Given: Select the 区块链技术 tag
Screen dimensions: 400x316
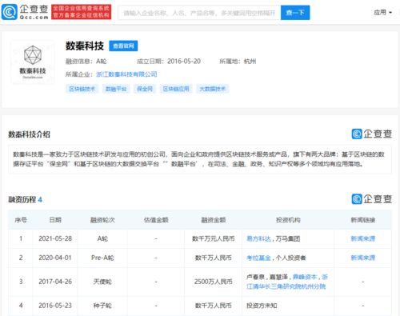Looking at the screenshot, I should coord(82,89).
